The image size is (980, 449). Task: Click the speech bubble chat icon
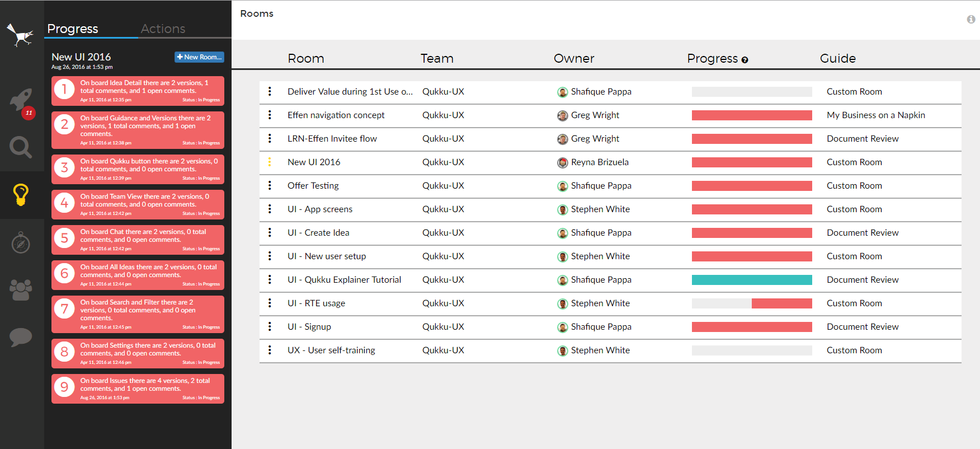click(x=21, y=337)
